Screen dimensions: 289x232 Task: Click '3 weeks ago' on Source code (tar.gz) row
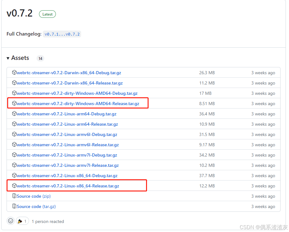[263, 207]
